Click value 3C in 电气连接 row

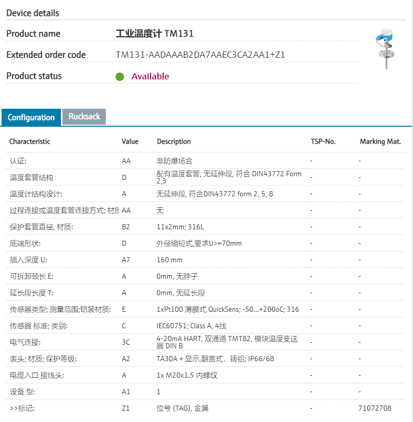point(126,343)
